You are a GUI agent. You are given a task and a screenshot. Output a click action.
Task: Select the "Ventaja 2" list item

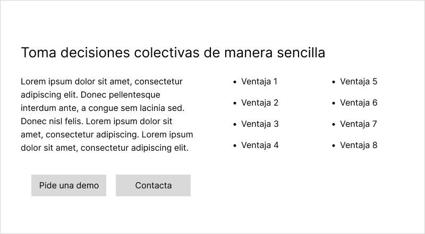[260, 103]
